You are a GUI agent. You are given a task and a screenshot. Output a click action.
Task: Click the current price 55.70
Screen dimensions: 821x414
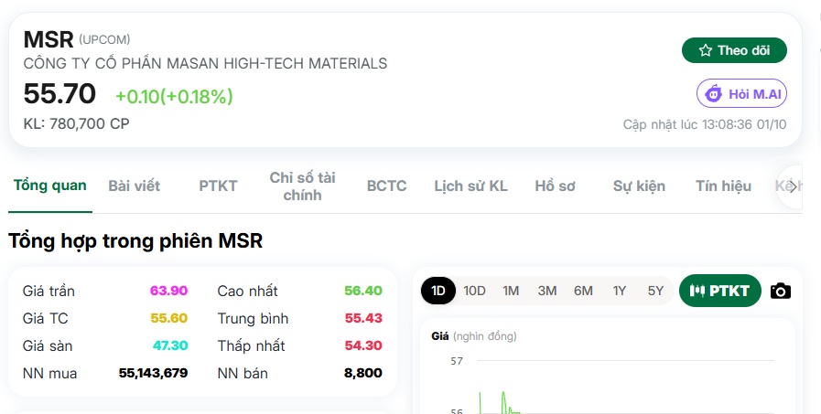pos(59,94)
